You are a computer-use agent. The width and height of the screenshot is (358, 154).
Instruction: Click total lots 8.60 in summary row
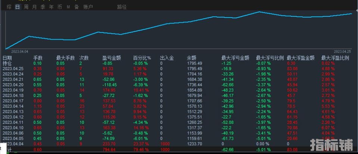[x=38, y=150]
